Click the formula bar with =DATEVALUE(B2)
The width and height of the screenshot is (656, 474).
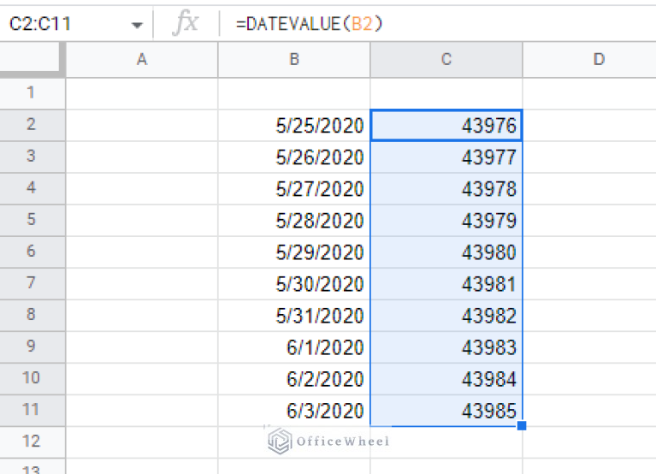pos(428,24)
